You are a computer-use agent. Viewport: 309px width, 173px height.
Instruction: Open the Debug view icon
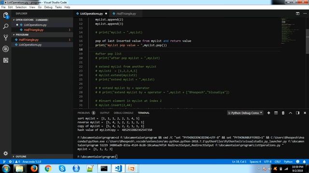pyautogui.click(x=5, y=49)
